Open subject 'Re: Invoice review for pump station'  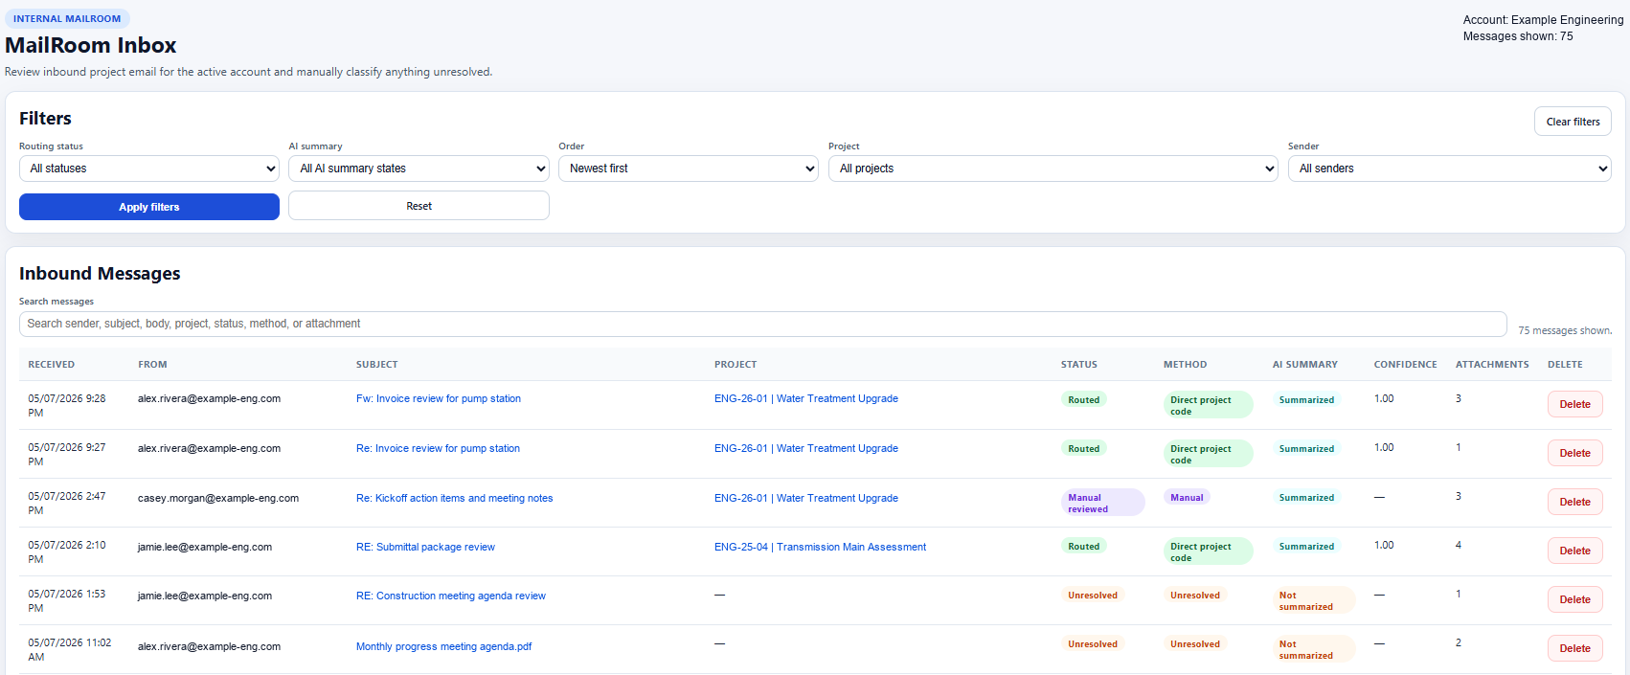pyautogui.click(x=438, y=448)
